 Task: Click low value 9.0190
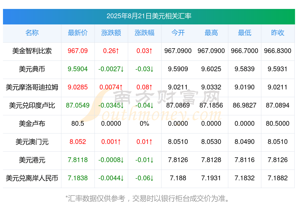coord(245,87)
